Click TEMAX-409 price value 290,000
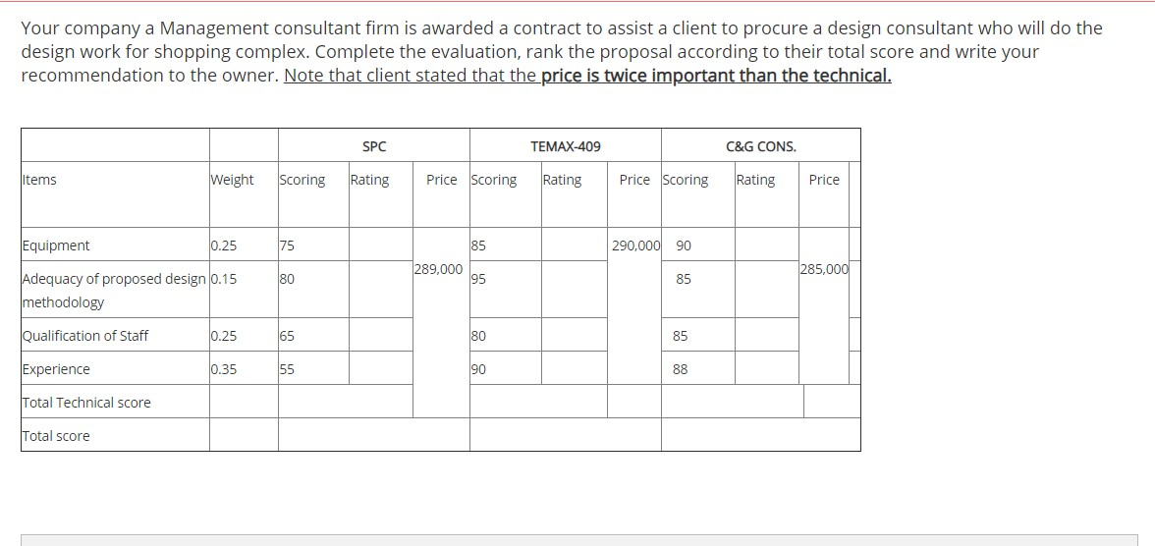This screenshot has height=546, width=1155. click(635, 246)
